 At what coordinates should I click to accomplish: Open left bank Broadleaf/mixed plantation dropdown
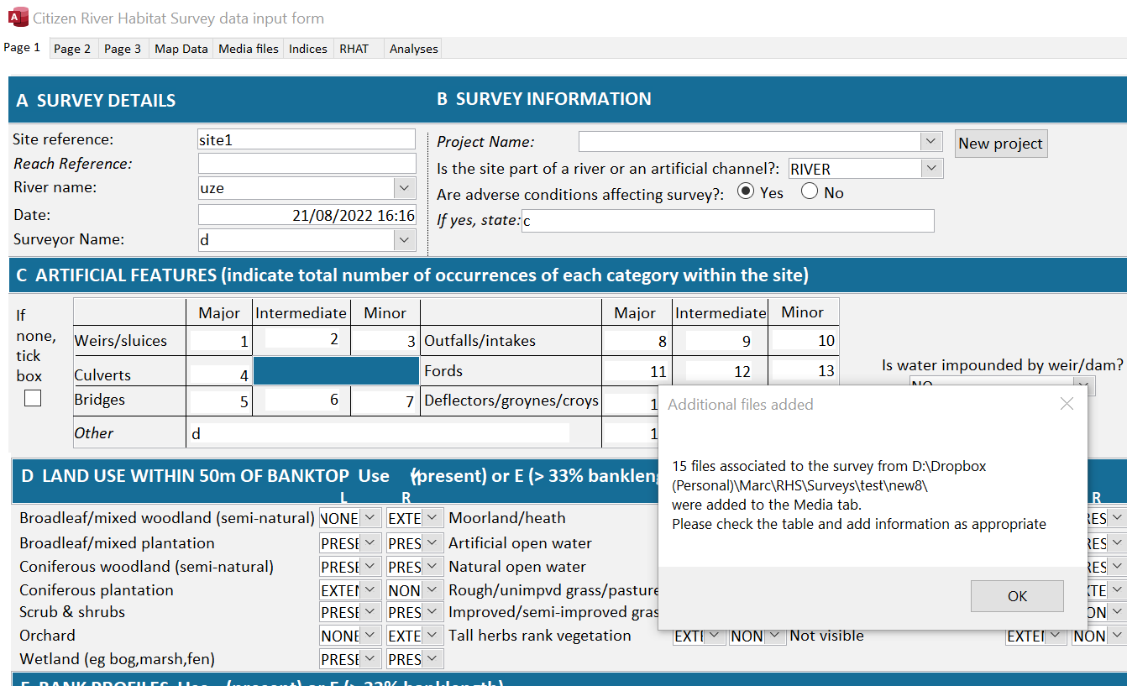tap(370, 543)
